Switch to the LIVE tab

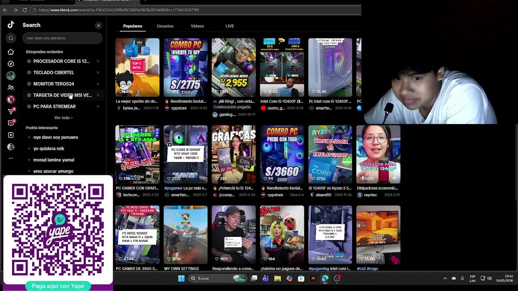(230, 26)
